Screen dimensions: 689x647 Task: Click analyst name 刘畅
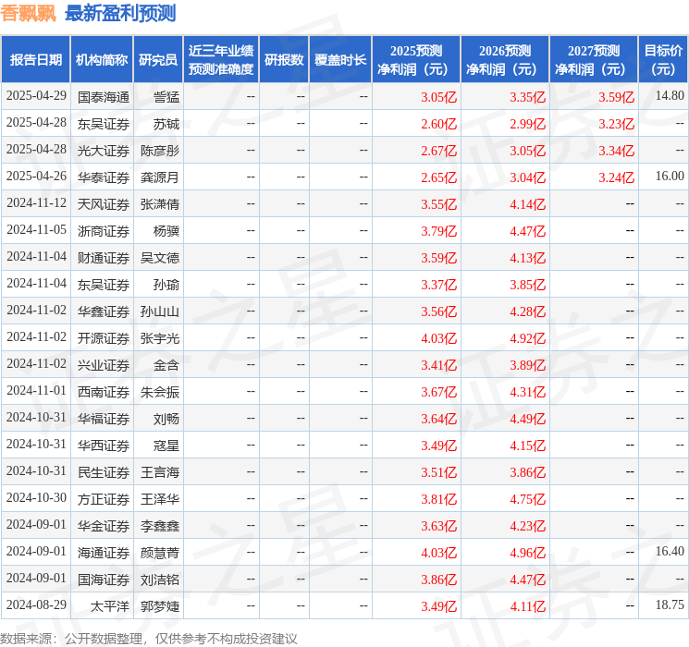(166, 419)
